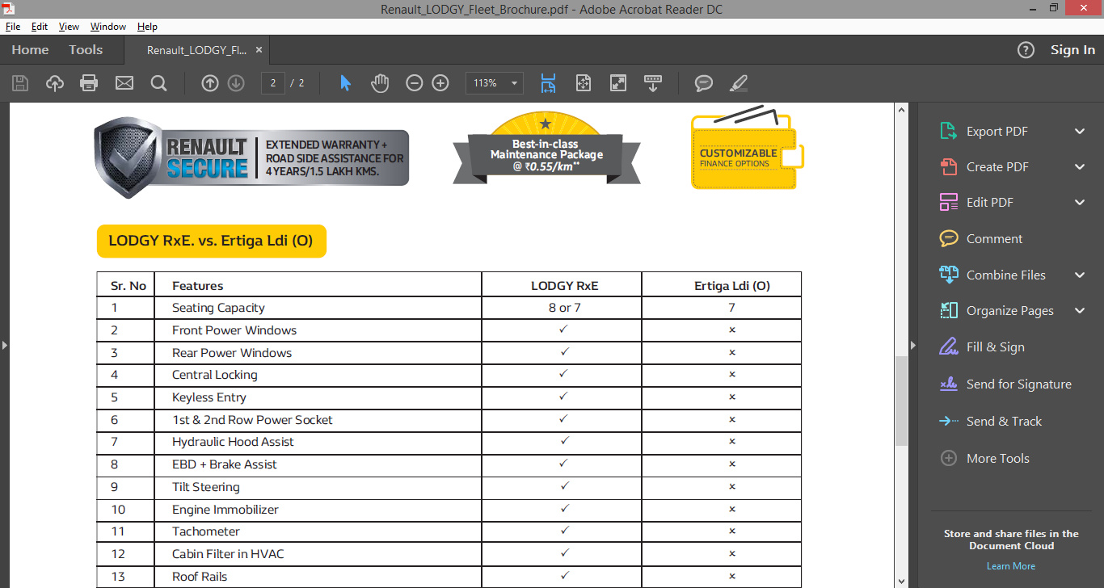Click the page number input field
The width and height of the screenshot is (1104, 588).
coord(273,83)
